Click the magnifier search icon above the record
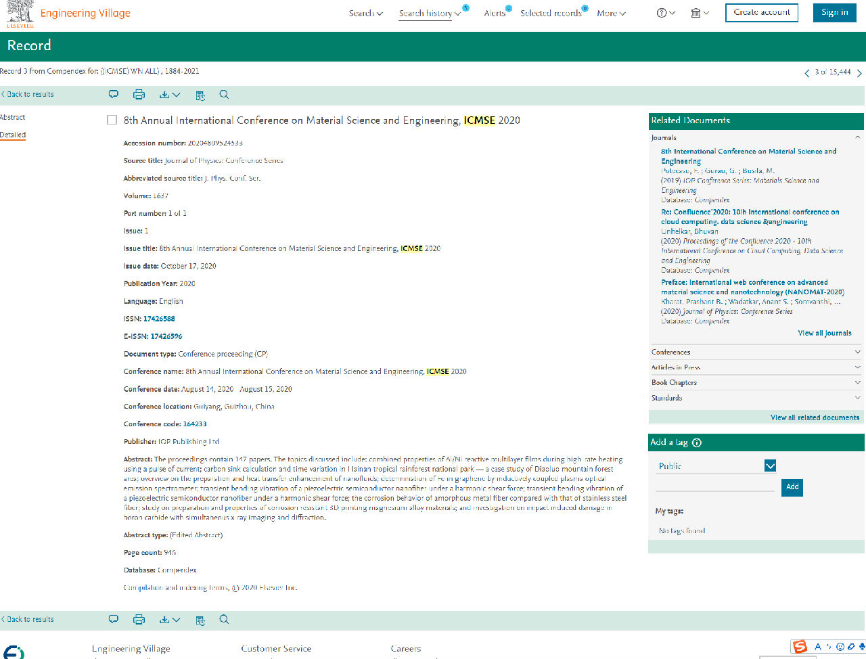The image size is (866, 659). tap(224, 95)
